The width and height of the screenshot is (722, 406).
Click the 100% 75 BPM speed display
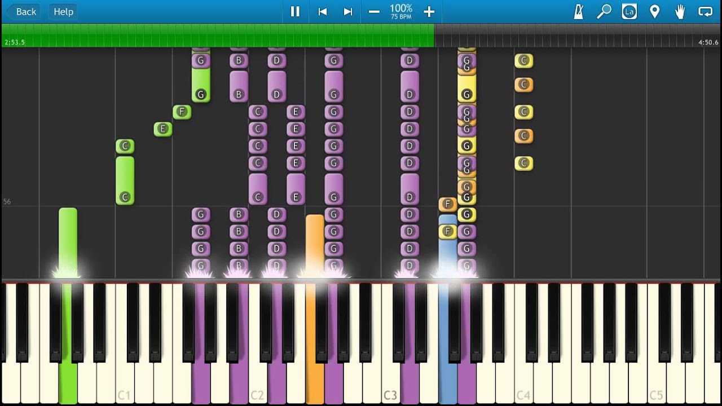tap(401, 11)
